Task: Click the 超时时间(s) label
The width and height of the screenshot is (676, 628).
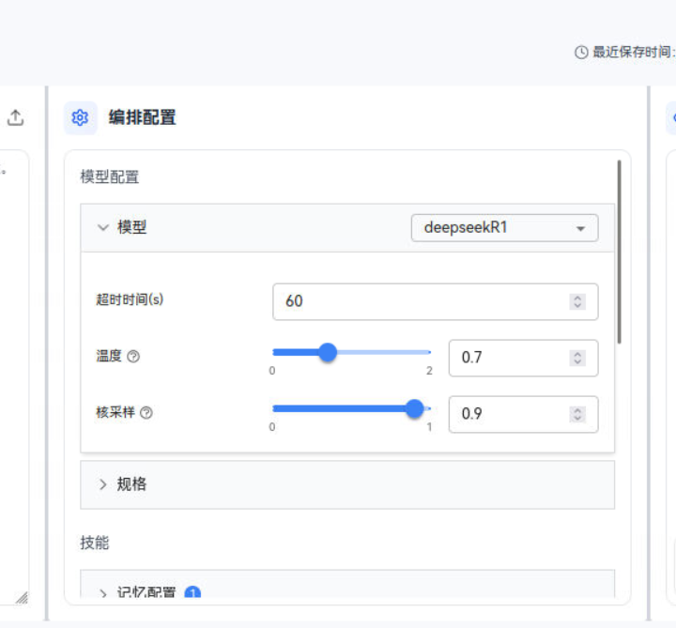Action: click(130, 299)
